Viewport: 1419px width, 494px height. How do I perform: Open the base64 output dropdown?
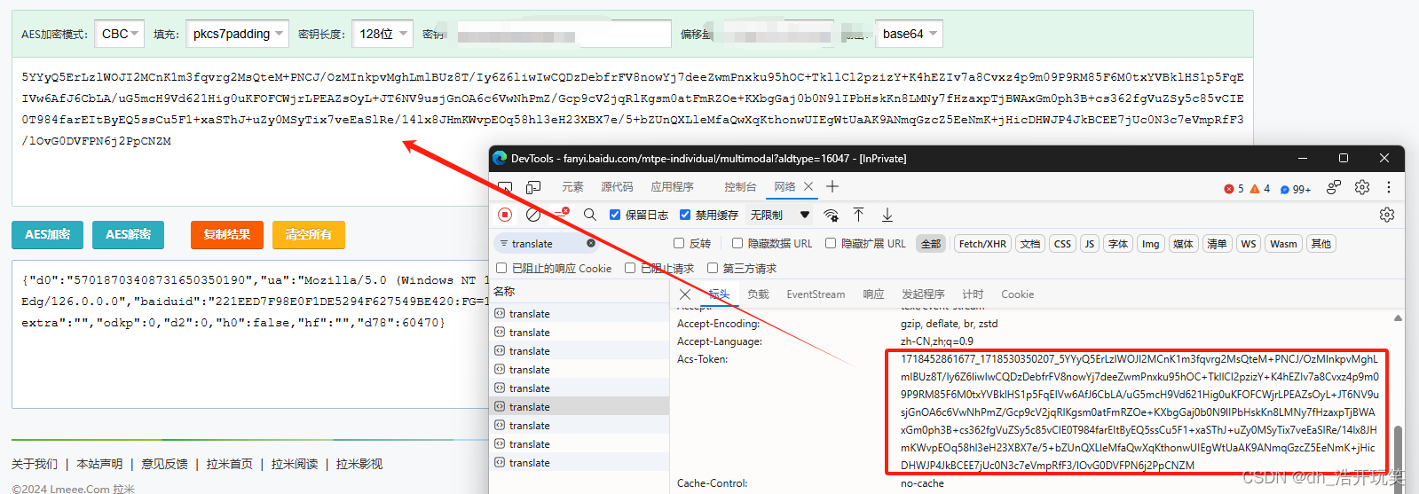click(909, 34)
